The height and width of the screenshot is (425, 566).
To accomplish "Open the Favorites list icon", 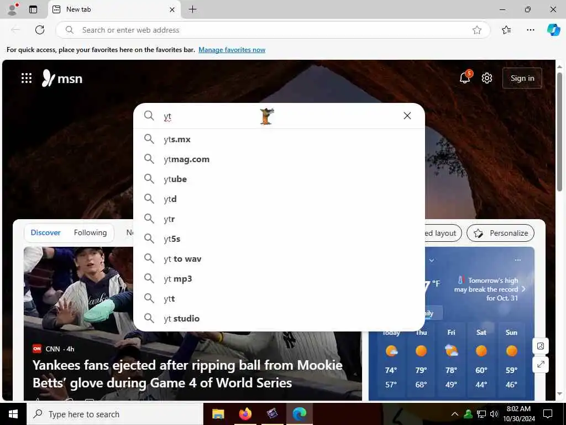I will [x=506, y=30].
